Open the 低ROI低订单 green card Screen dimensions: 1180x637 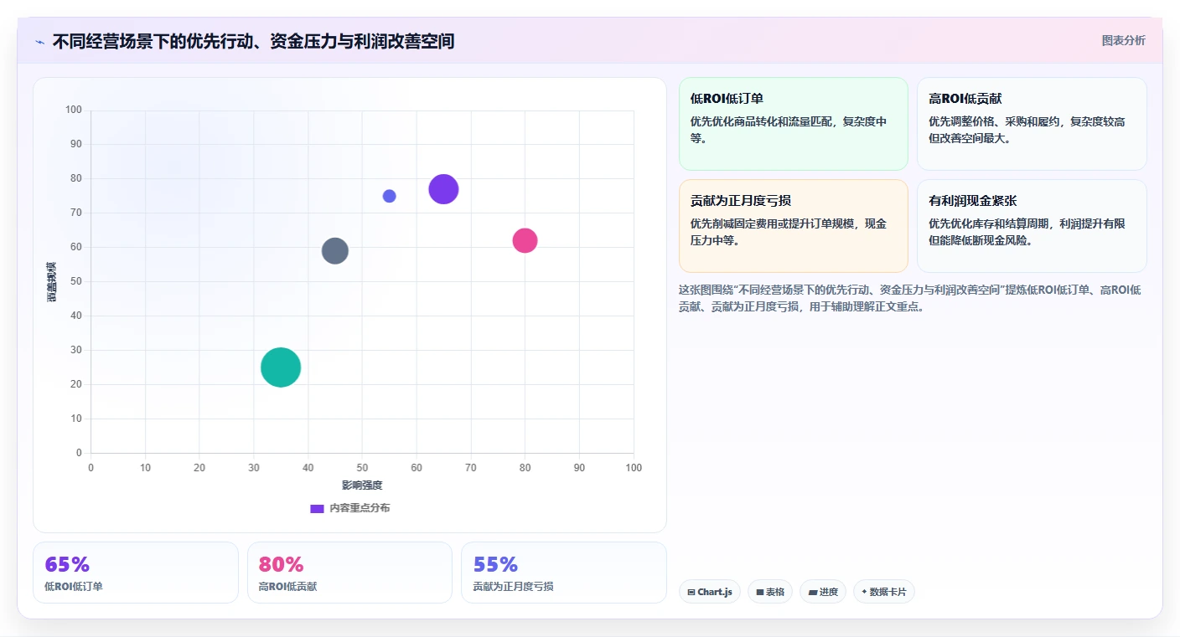[794, 124]
